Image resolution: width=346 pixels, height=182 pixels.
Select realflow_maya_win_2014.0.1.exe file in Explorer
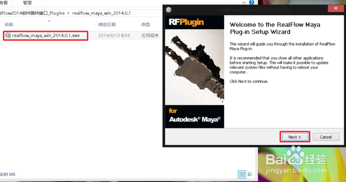click(x=46, y=36)
